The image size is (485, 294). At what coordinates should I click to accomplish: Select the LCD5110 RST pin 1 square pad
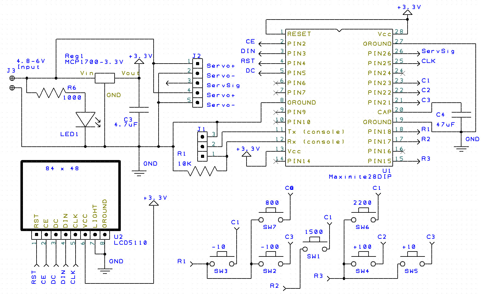(37, 234)
